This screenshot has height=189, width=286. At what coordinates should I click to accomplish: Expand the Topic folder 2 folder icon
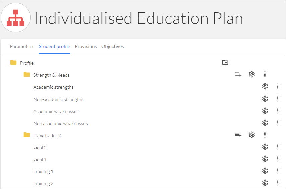click(26, 135)
